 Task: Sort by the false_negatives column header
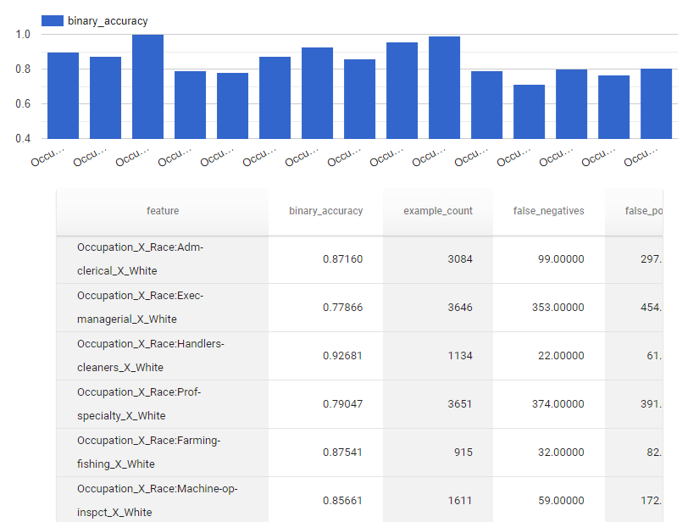548,211
